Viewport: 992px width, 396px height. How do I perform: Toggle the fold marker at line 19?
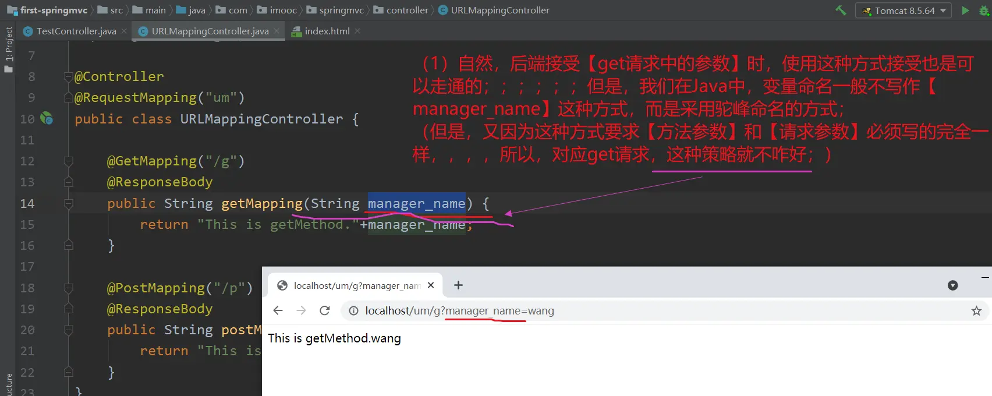(x=68, y=309)
